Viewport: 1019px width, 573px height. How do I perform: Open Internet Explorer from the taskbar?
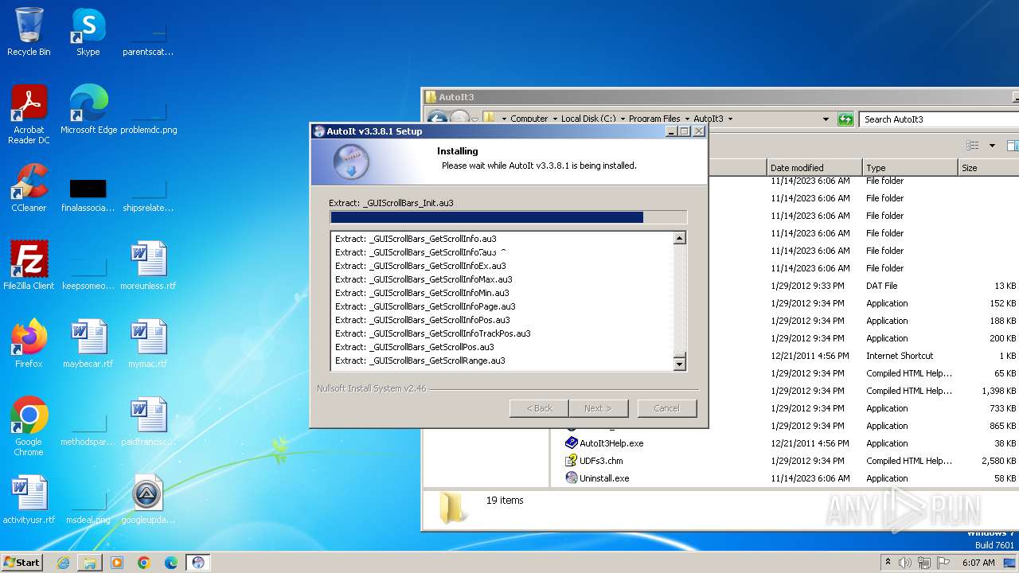(x=63, y=563)
